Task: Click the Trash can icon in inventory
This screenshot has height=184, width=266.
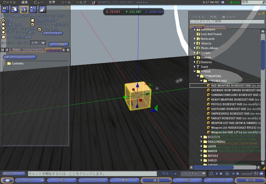Action: (x=198, y=67)
